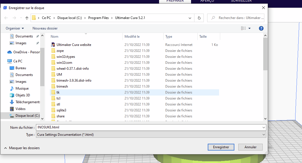Open the help question mark icon
The image size is (302, 163).
(261, 28)
